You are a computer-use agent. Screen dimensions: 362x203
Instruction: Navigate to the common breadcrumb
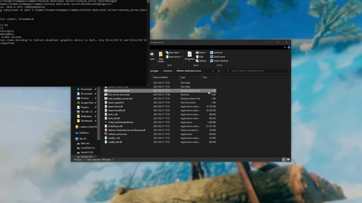[x=167, y=71]
